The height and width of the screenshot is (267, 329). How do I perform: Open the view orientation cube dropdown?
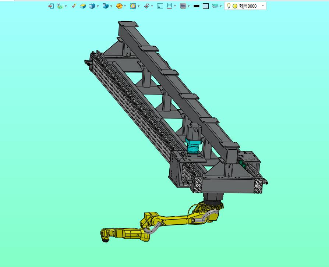point(111,6)
